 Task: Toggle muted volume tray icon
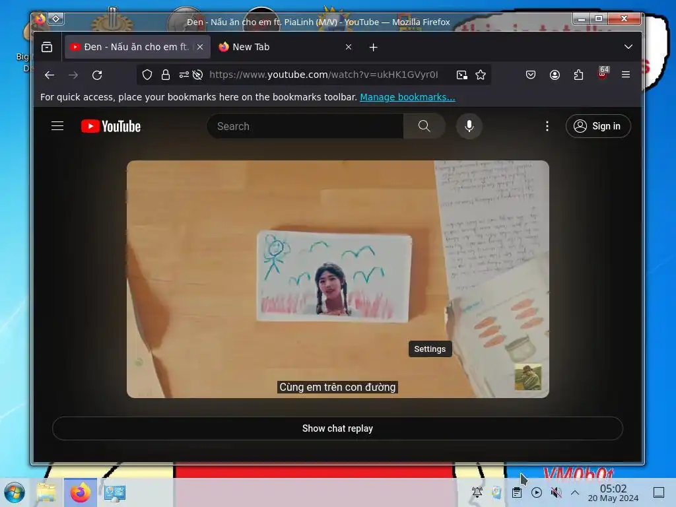[x=556, y=492]
